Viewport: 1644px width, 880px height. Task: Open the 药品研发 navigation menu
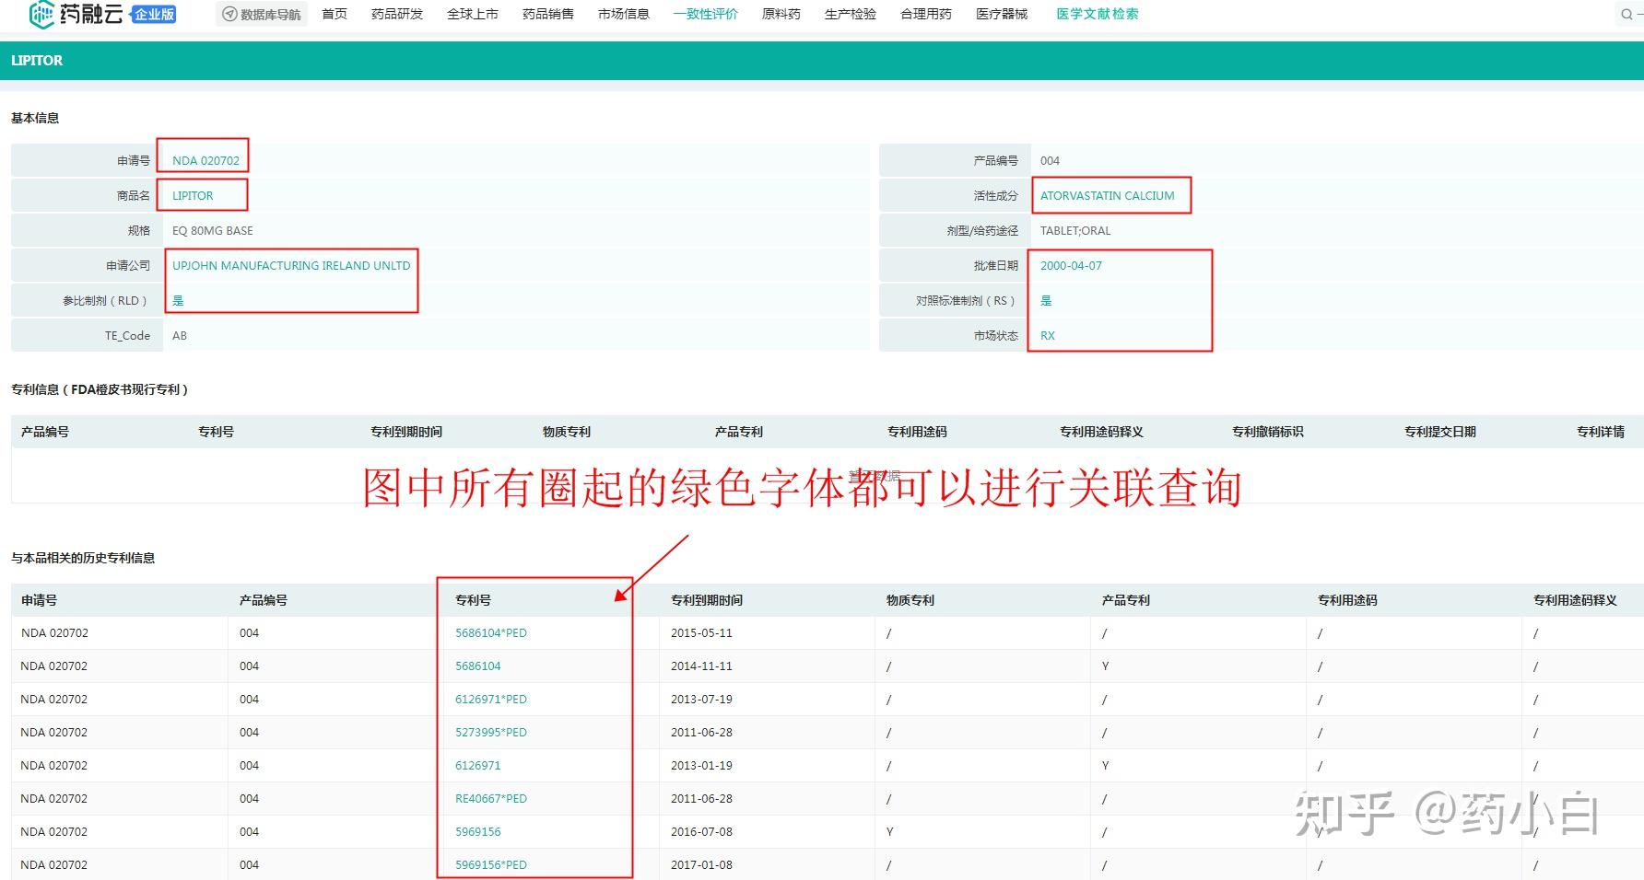point(396,13)
